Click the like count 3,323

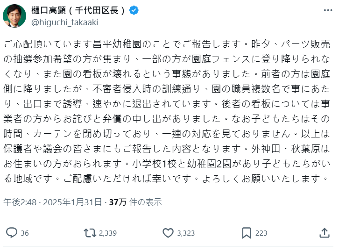coord(185,233)
